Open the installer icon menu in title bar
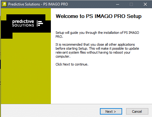 pos(4,4)
